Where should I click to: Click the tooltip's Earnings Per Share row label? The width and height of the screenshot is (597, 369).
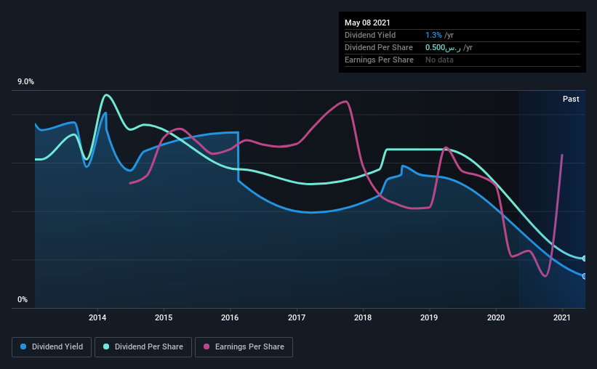pos(379,60)
